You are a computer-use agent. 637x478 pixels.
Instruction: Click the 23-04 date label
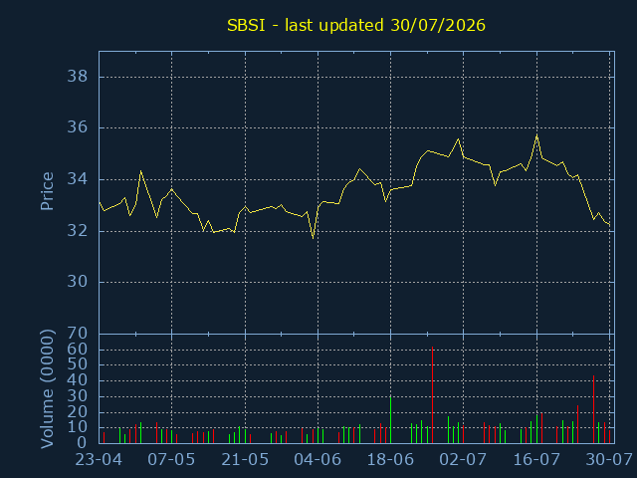coord(99,460)
